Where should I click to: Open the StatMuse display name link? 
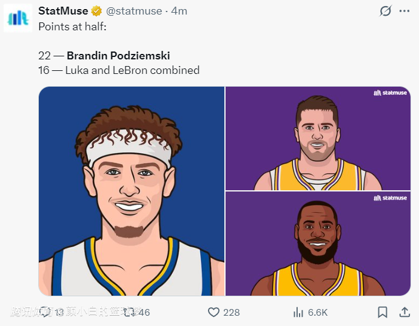tap(63, 11)
